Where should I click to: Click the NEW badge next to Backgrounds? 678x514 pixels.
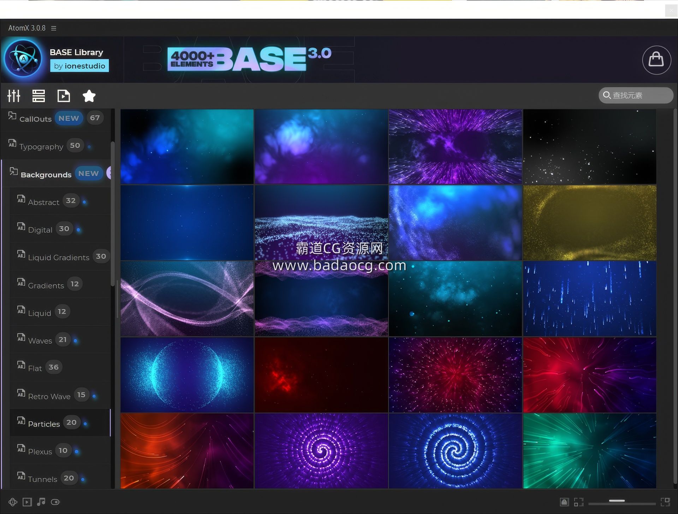(x=89, y=173)
